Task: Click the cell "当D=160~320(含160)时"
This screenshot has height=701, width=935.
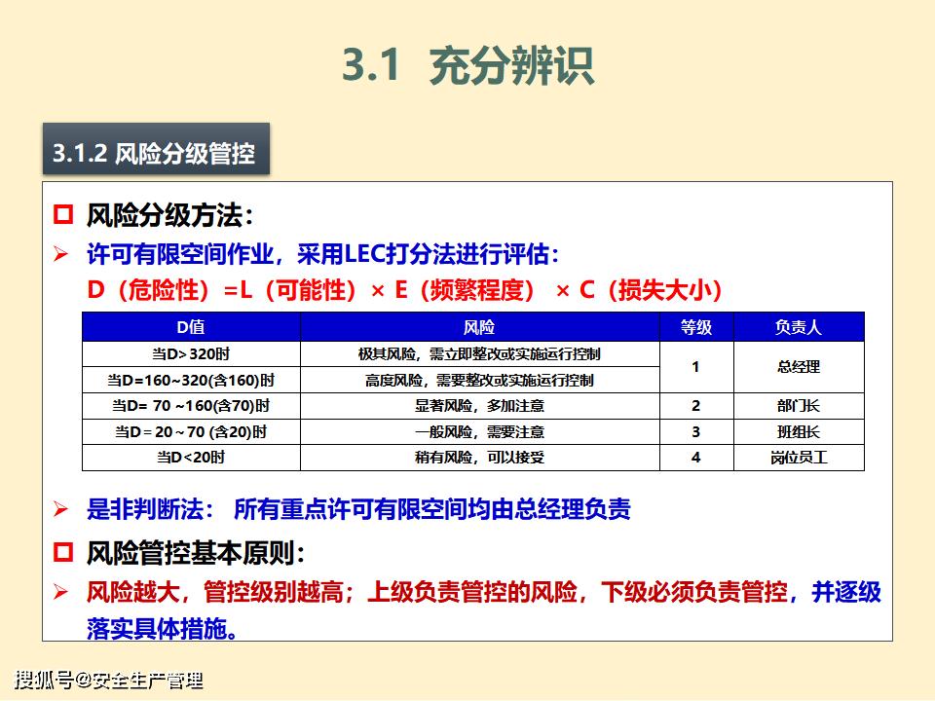Action: click(192, 381)
